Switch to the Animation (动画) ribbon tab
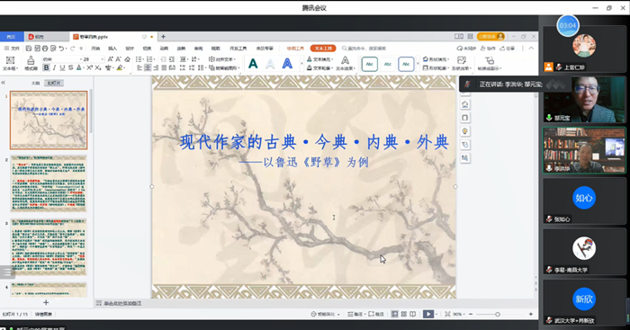 164,49
